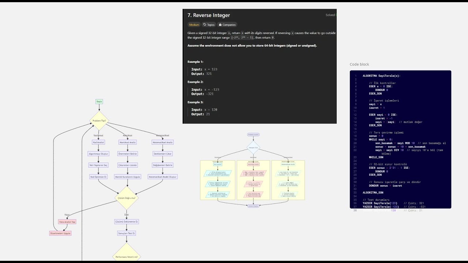
Task: Select the 'Kod Analizi' flowchart node
Action: (98, 142)
